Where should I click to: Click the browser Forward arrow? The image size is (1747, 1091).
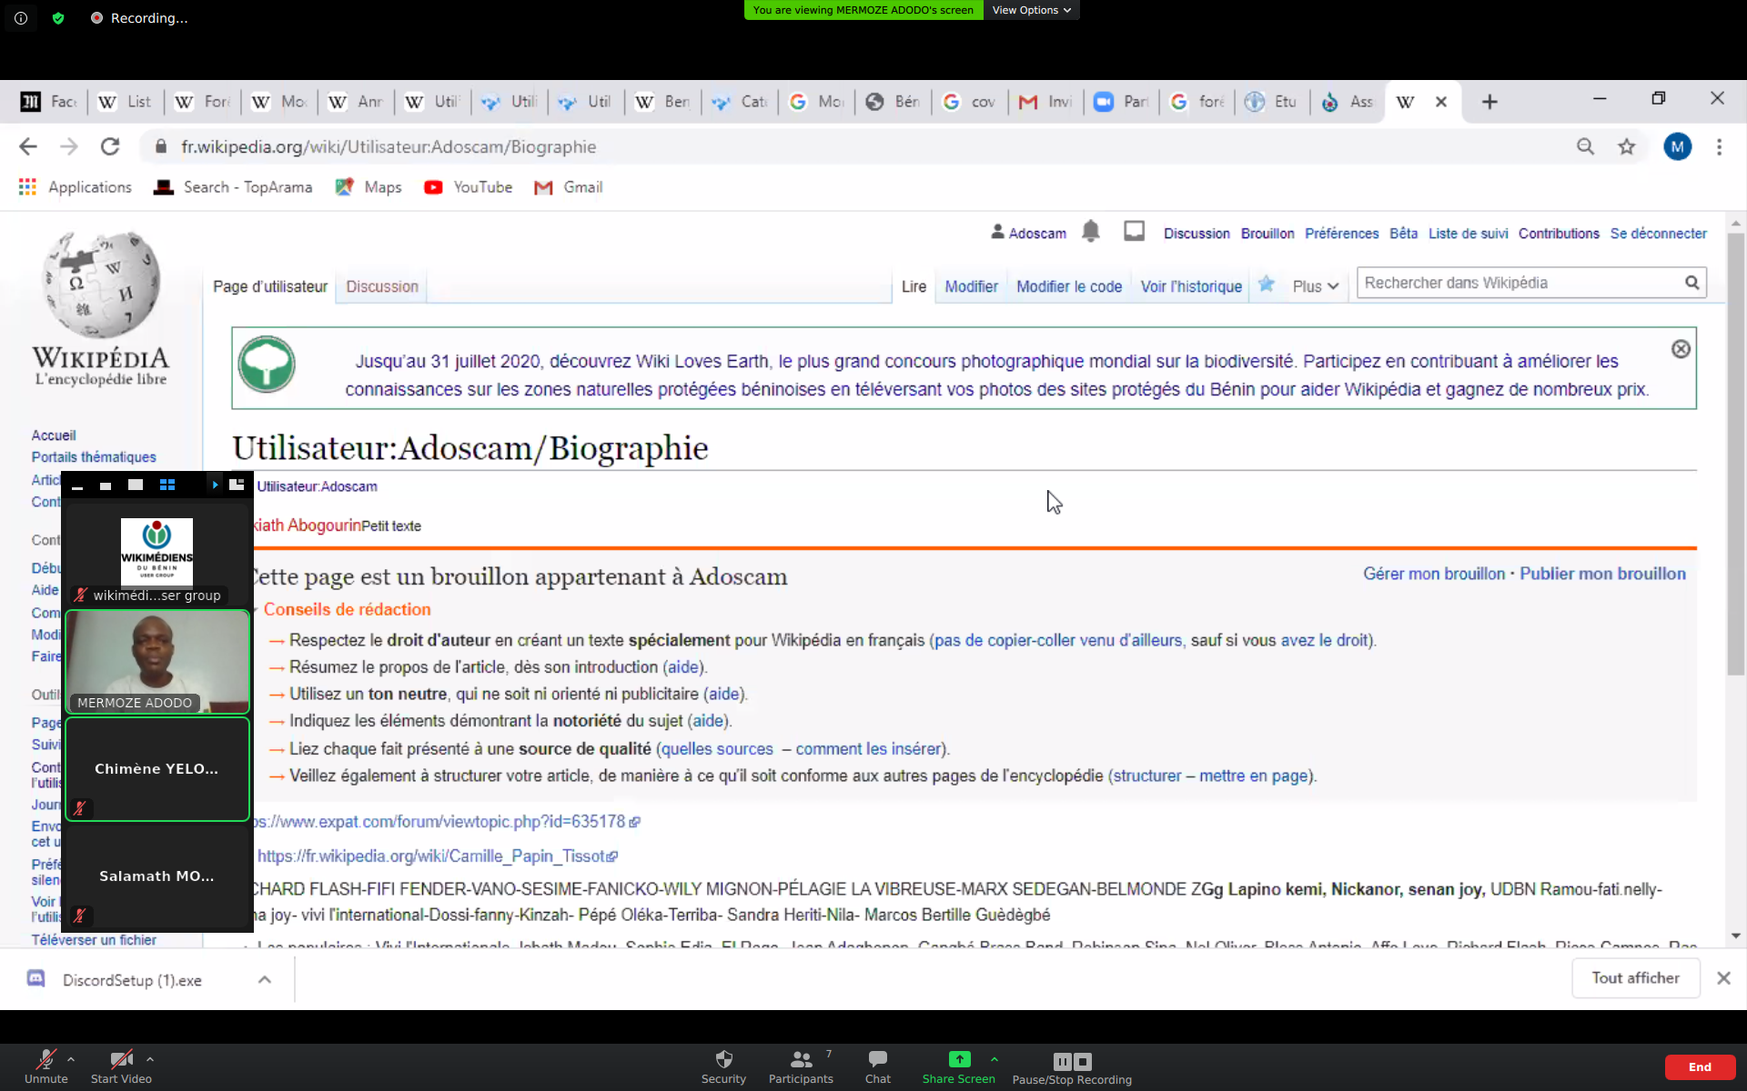click(x=69, y=146)
